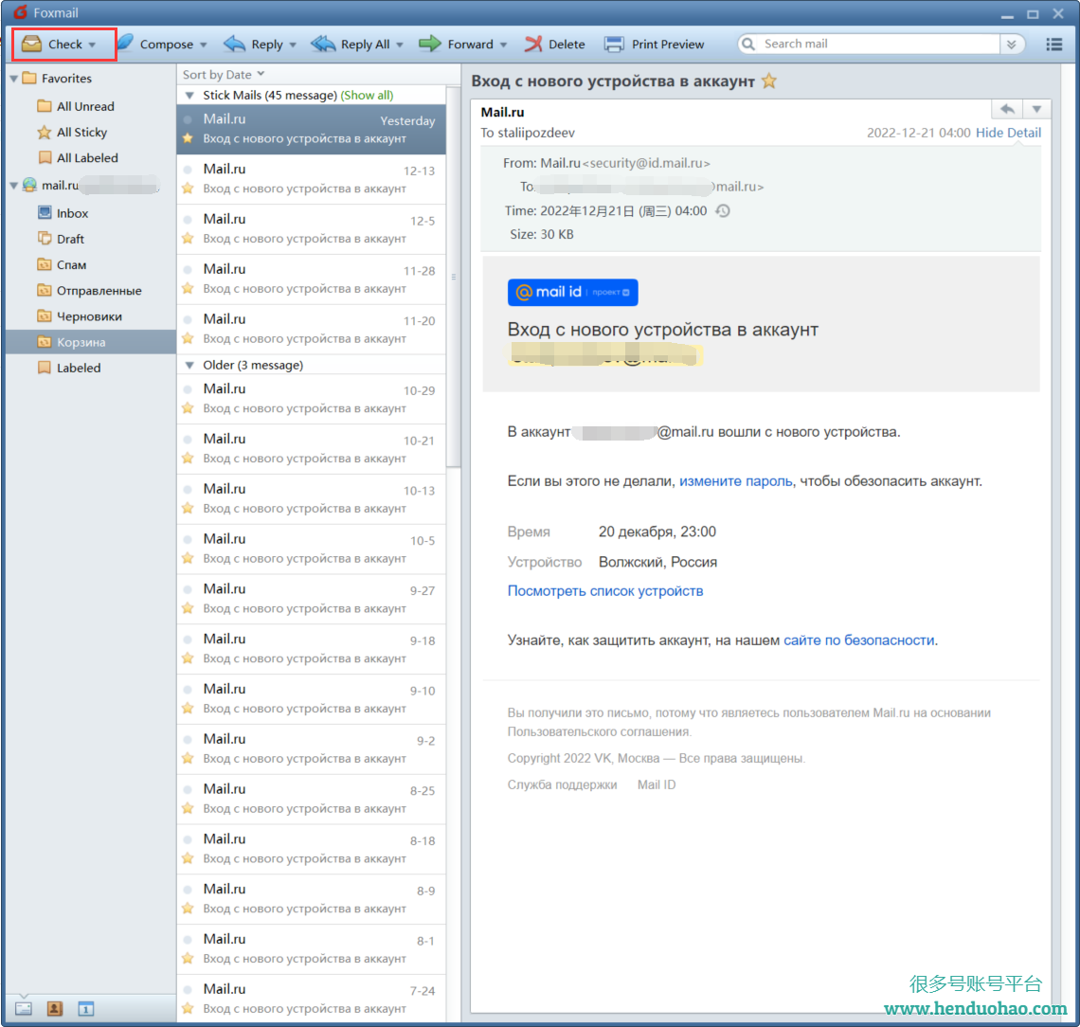1080x1027 pixels.
Task: Click into the Search mail field
Action: pyautogui.click(x=878, y=45)
